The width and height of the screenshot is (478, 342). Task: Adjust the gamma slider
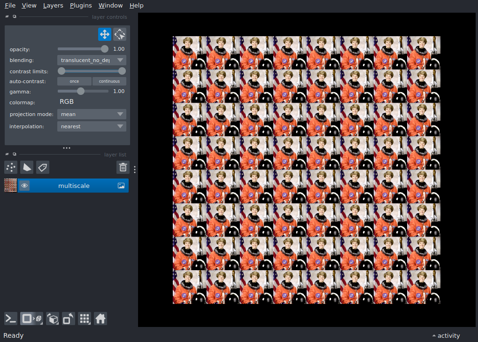click(x=81, y=91)
